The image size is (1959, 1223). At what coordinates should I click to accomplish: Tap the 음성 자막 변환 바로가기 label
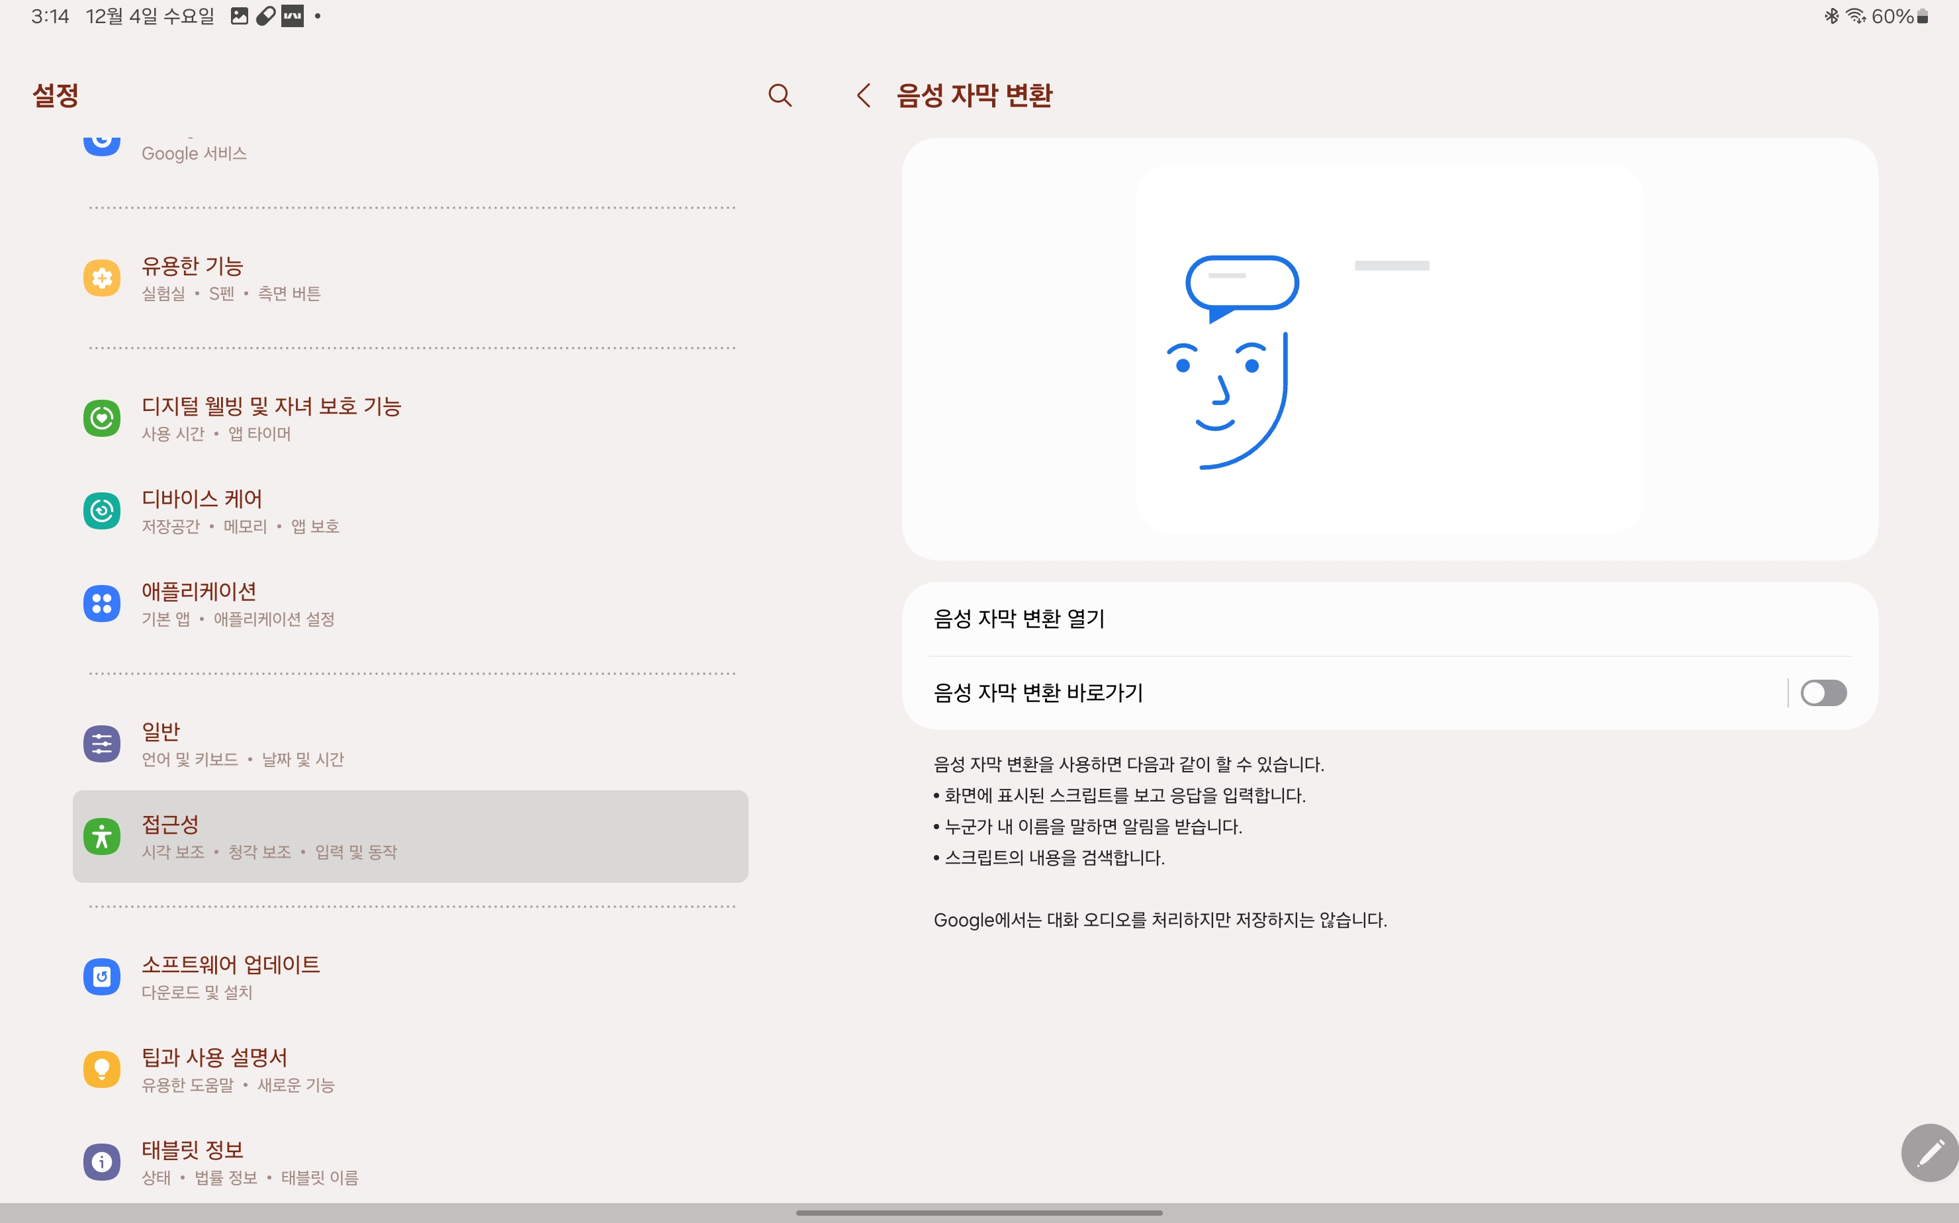point(1038,693)
